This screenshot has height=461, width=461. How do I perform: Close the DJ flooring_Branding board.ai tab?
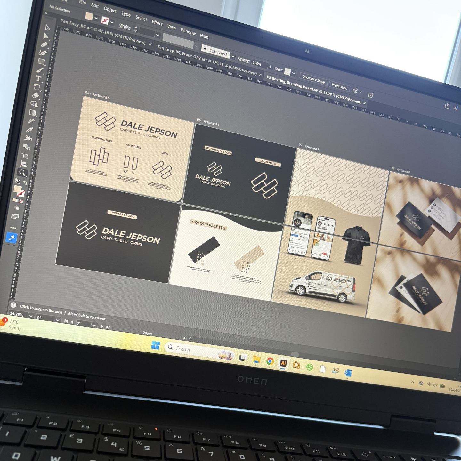coord(364,103)
